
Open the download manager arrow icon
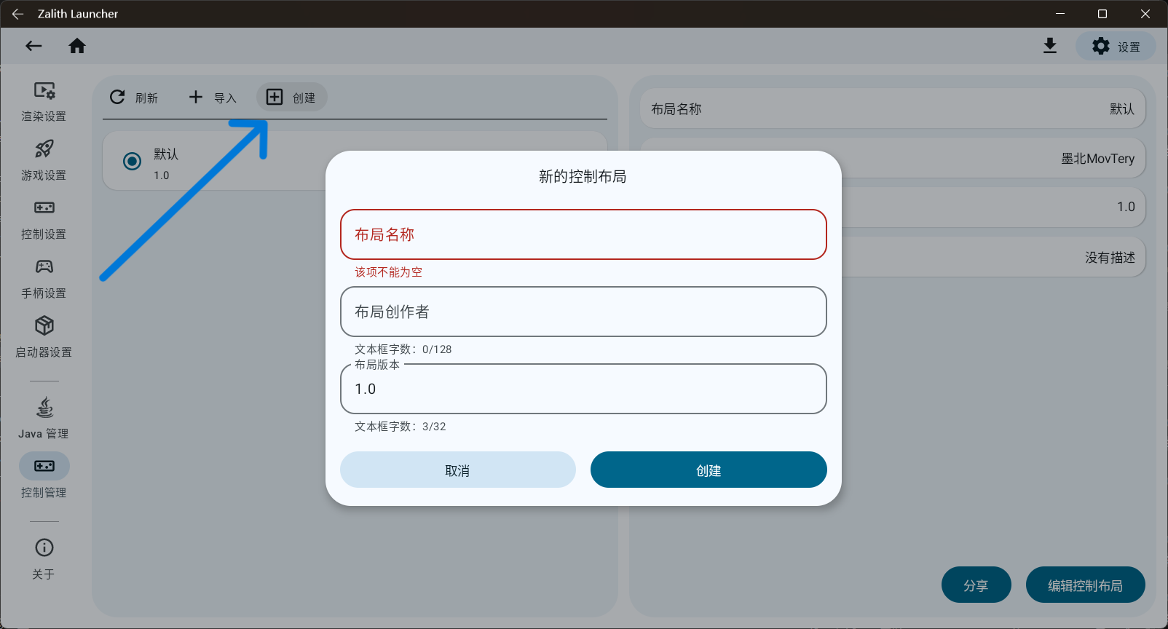1049,47
